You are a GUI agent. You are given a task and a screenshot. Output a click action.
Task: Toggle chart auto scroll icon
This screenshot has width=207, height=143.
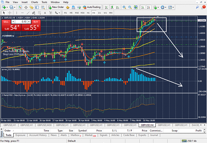(143, 7)
